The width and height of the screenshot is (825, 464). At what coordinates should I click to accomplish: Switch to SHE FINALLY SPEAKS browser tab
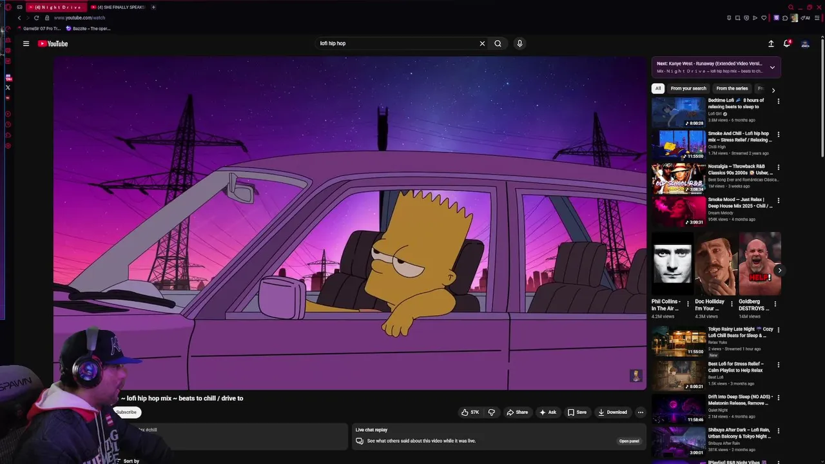(119, 7)
